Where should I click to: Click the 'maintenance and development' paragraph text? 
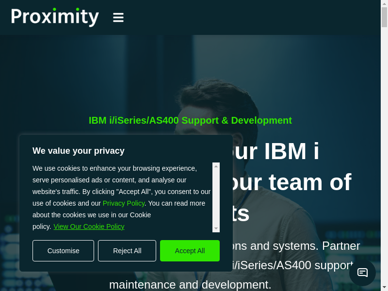click(x=190, y=284)
